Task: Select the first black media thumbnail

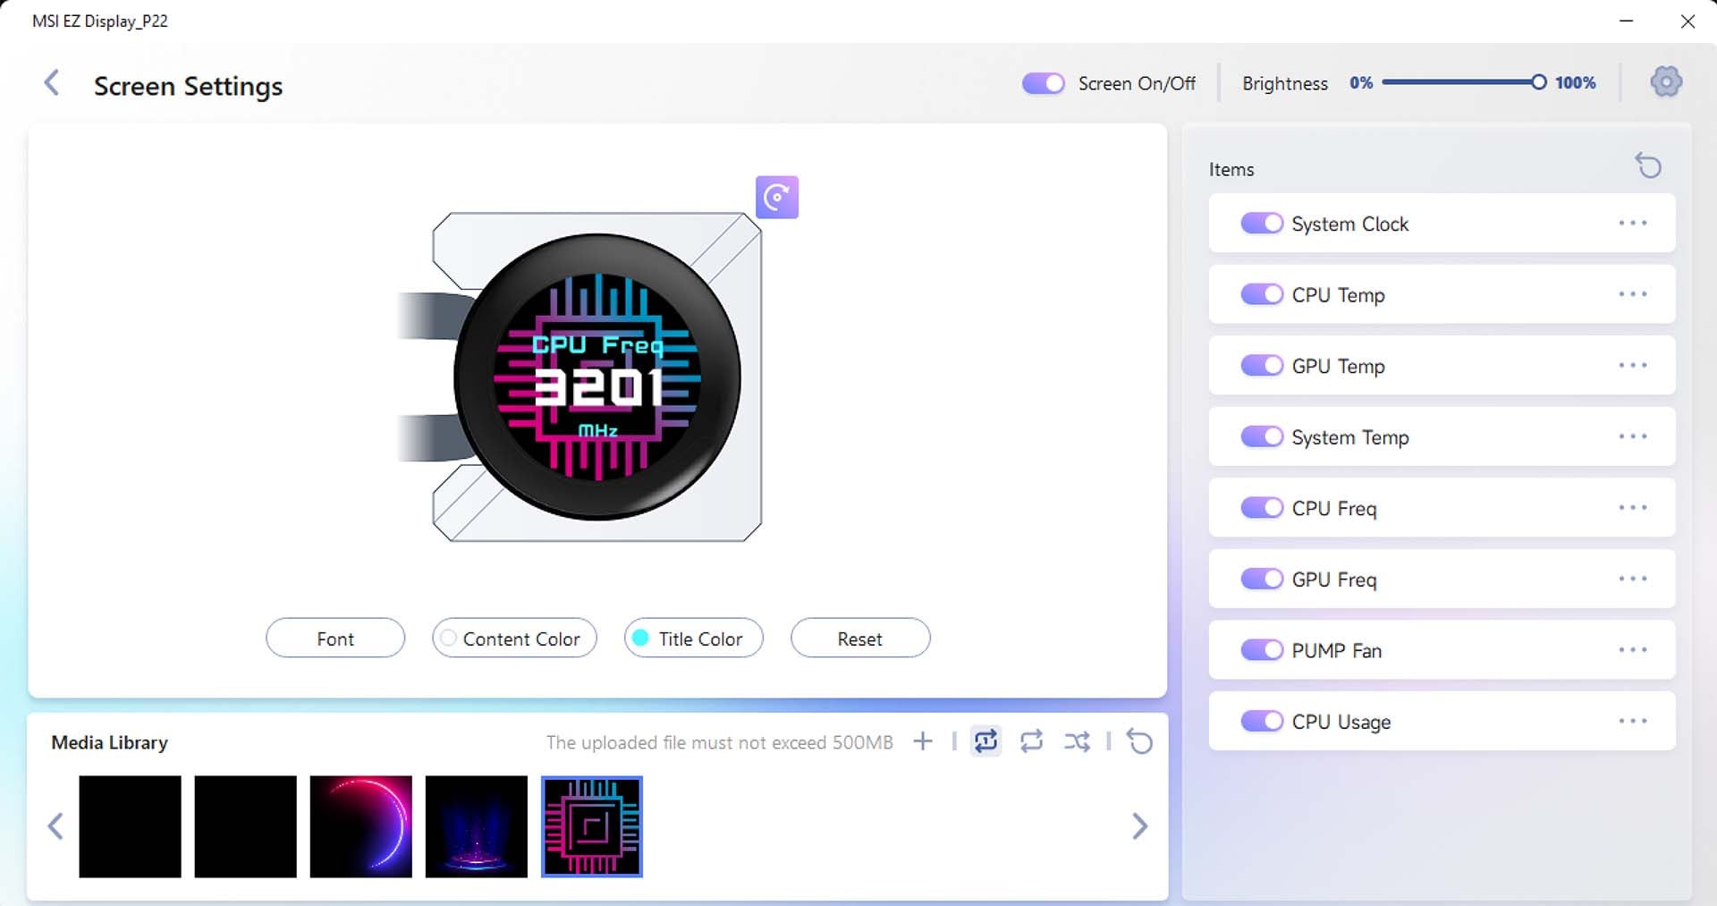Action: 130,826
